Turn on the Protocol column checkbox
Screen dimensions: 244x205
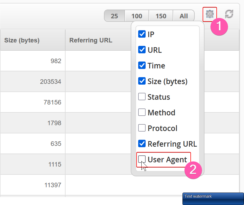pos(142,128)
